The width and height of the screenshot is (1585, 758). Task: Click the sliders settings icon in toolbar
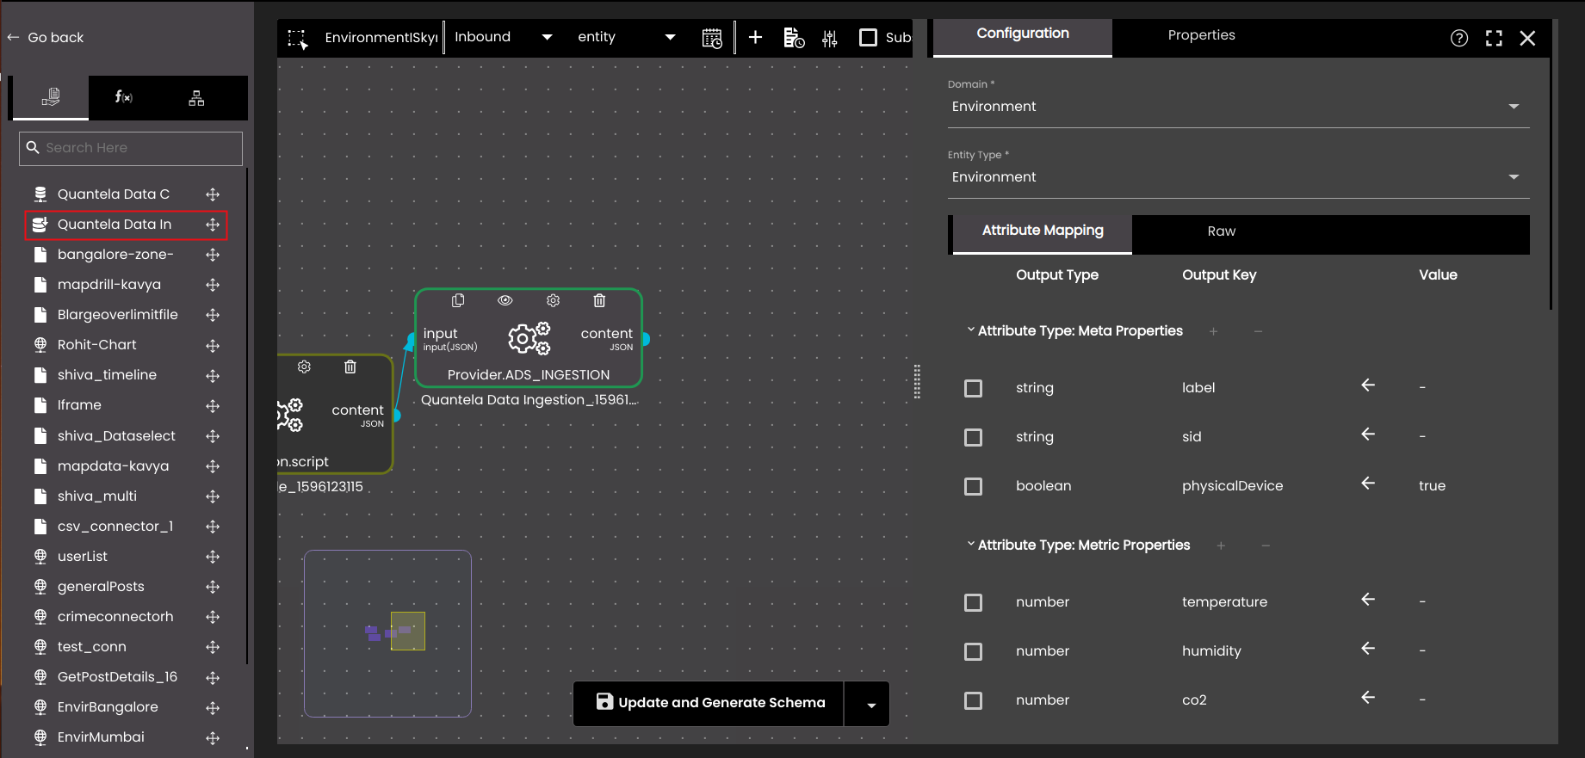coord(830,38)
